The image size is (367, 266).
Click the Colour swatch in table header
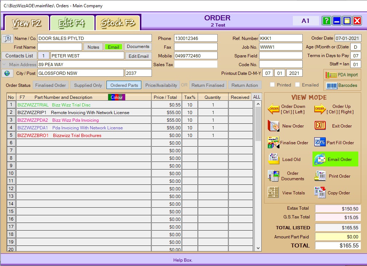tap(117, 97)
